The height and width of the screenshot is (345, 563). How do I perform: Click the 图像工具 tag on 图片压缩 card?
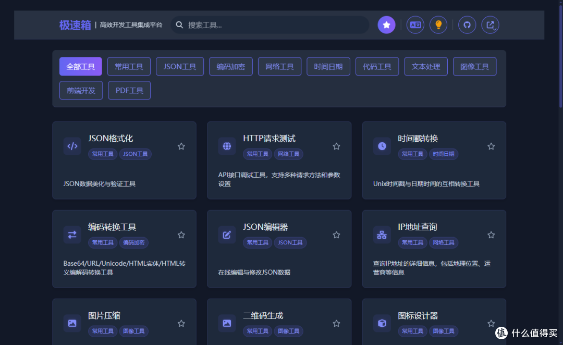133,331
